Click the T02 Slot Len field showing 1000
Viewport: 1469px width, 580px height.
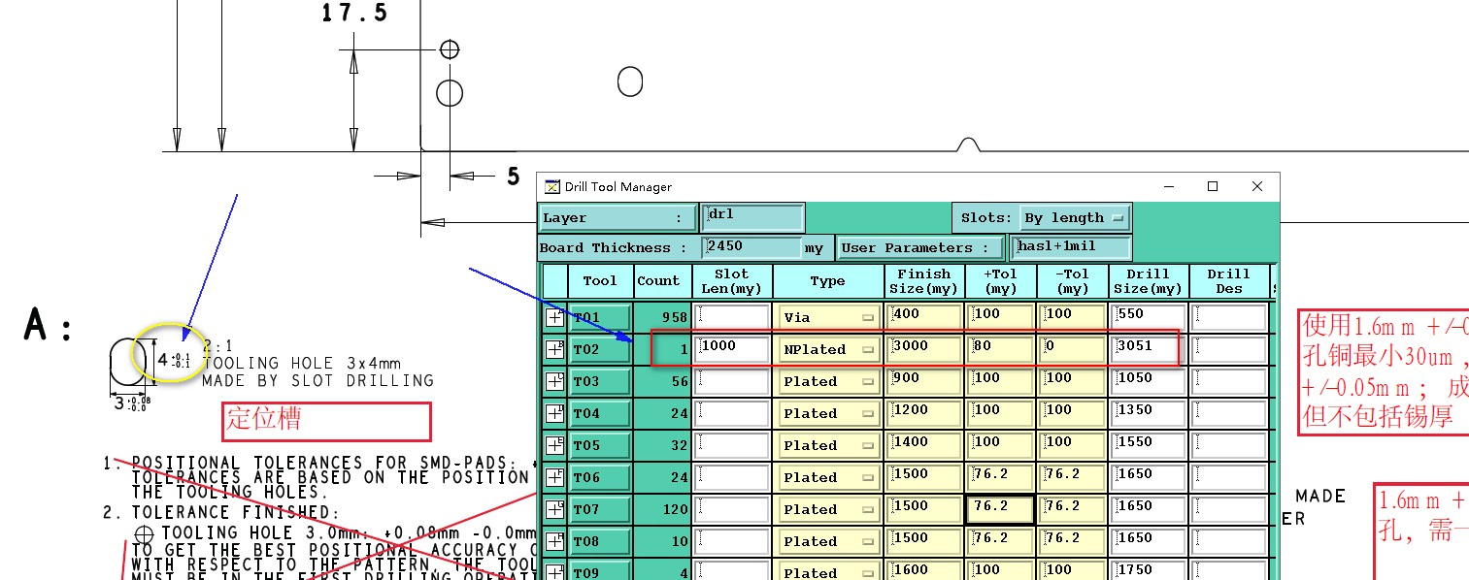(731, 349)
